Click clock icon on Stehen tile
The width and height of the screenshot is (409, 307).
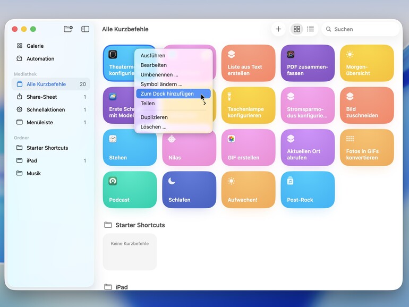point(113,139)
